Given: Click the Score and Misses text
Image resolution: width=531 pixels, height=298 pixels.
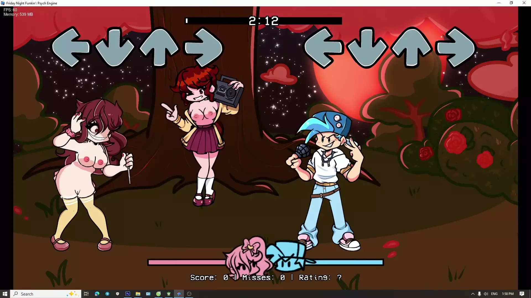Looking at the screenshot, I should [x=265, y=277].
